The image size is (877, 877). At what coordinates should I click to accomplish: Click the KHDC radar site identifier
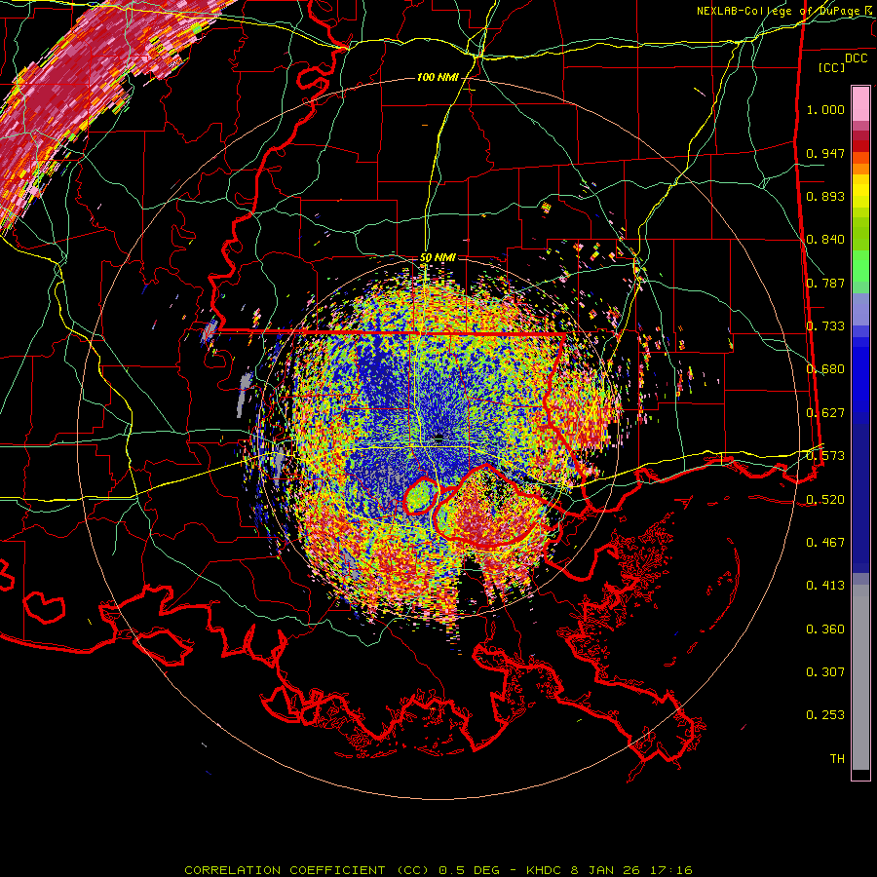[546, 870]
